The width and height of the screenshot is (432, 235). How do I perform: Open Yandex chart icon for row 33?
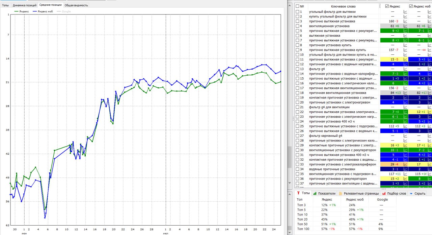click(x=405, y=164)
